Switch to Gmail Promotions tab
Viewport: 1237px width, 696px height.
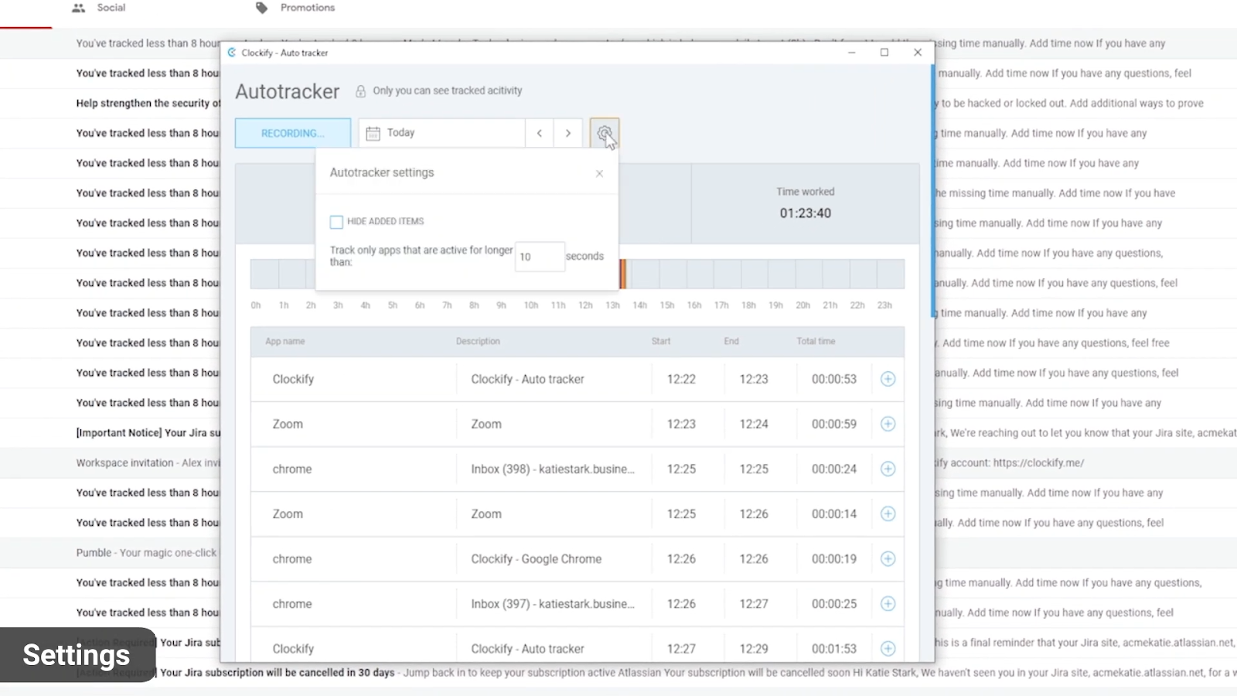pos(295,8)
